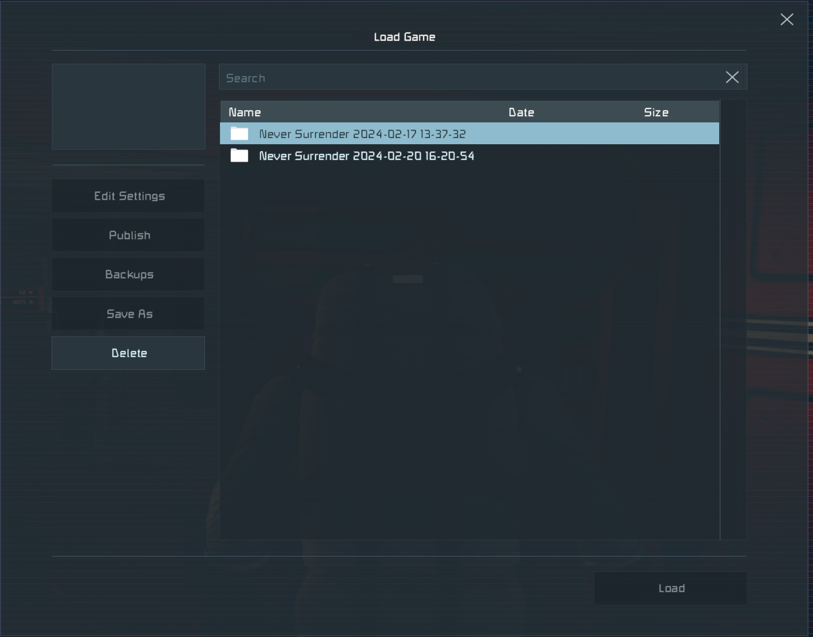Image resolution: width=813 pixels, height=637 pixels.
Task: Click folder icon of 2024-02-20 save
Action: point(239,156)
